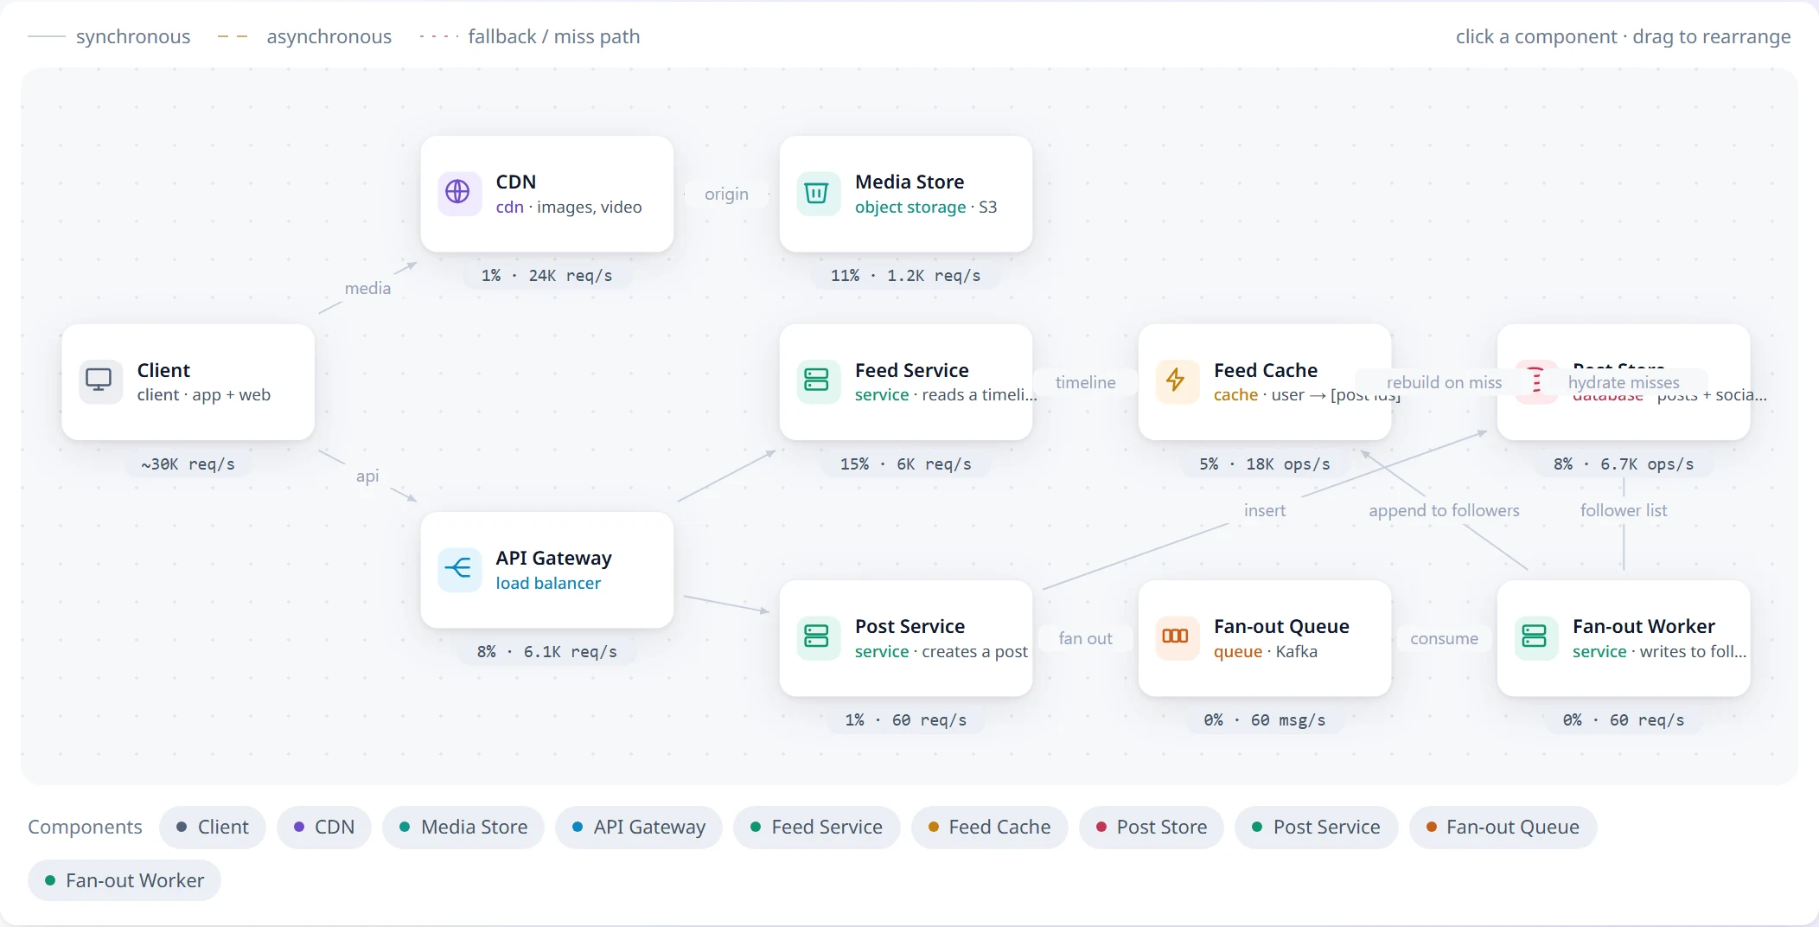Select the "timeline" edge label
Screen dimensions: 1819x927
click(1085, 382)
